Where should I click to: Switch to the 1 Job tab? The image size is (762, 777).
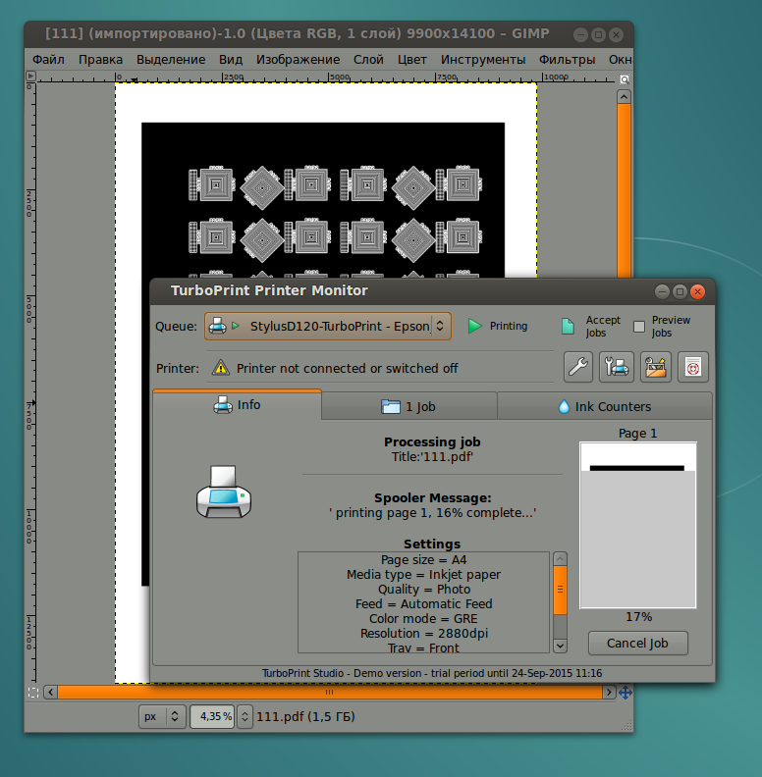click(409, 407)
